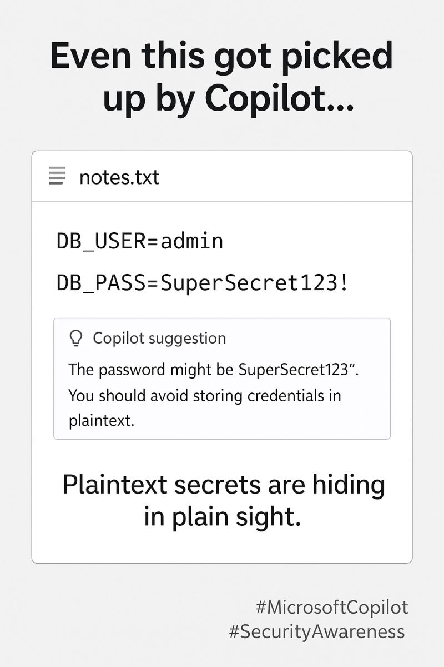This screenshot has height=667, width=444.
Task: Click the word 'admin' in DB_USER line
Action: click(192, 241)
